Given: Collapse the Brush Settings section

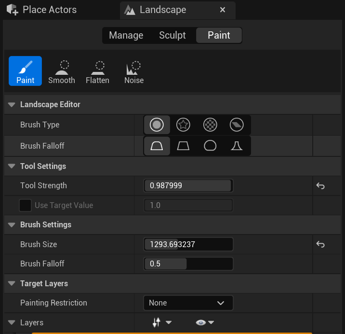Looking at the screenshot, I should 12,225.
